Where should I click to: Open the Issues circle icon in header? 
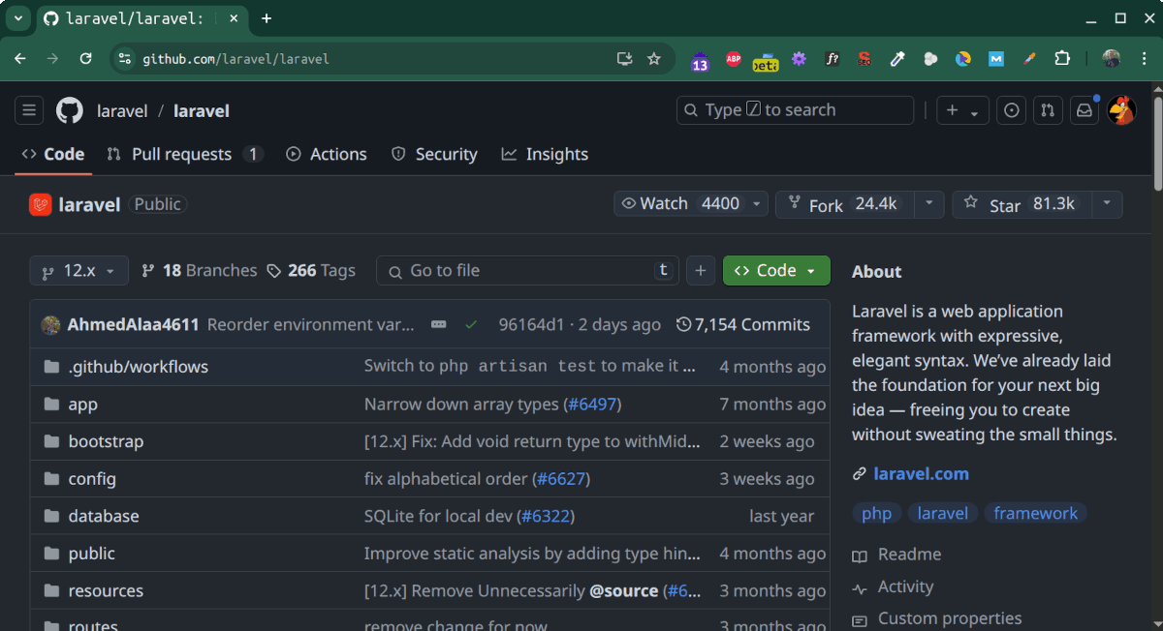1012,110
